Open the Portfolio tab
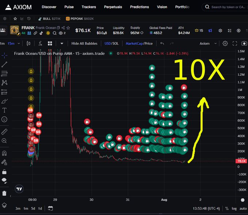The height and width of the screenshot is (215, 248). [182, 7]
